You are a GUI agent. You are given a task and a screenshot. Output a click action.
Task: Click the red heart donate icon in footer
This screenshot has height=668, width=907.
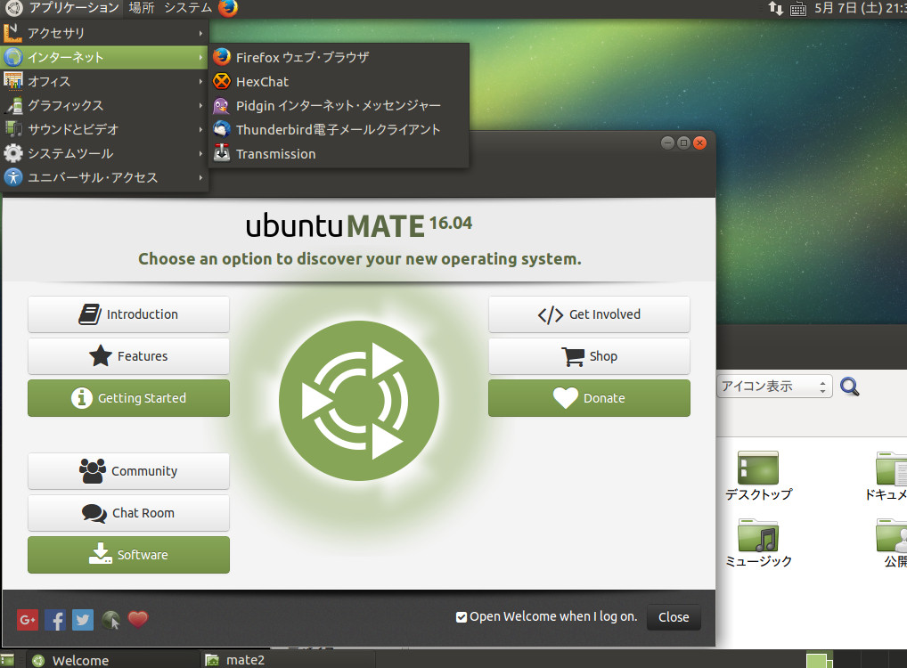pos(138,619)
